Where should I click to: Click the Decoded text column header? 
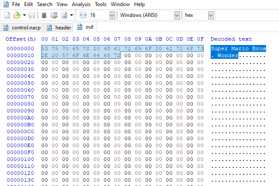[x=231, y=39]
